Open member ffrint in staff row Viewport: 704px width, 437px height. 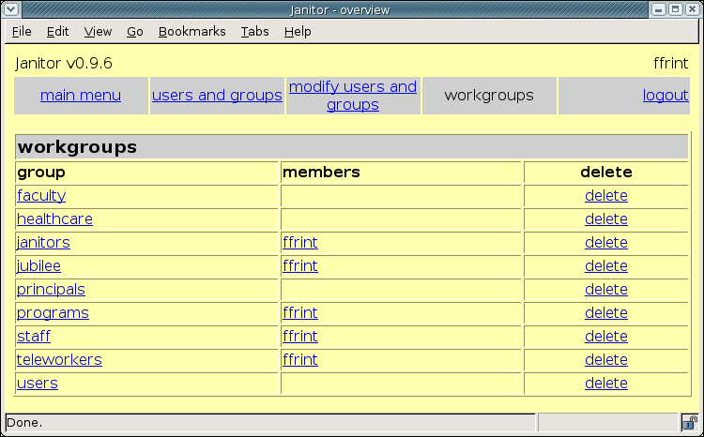click(x=300, y=336)
